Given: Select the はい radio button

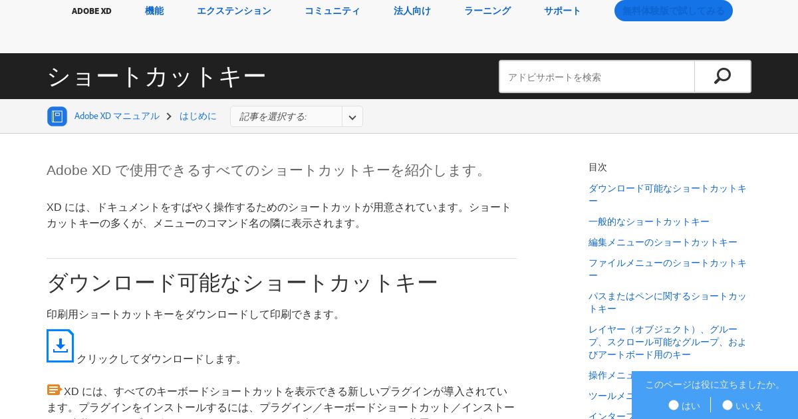Looking at the screenshot, I should pos(674,405).
